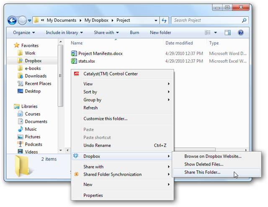Image resolution: width=268 pixels, height=207 pixels.
Task: Toggle the preview pane icon
Action: tap(228, 33)
